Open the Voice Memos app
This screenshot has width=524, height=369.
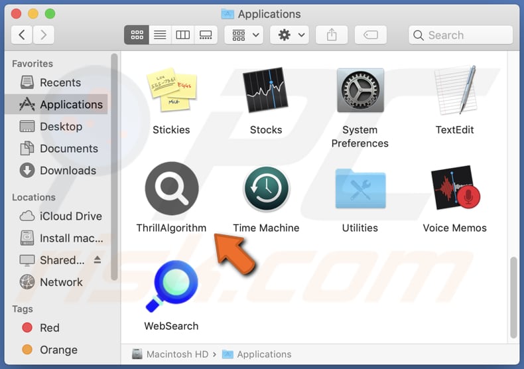[x=454, y=189]
